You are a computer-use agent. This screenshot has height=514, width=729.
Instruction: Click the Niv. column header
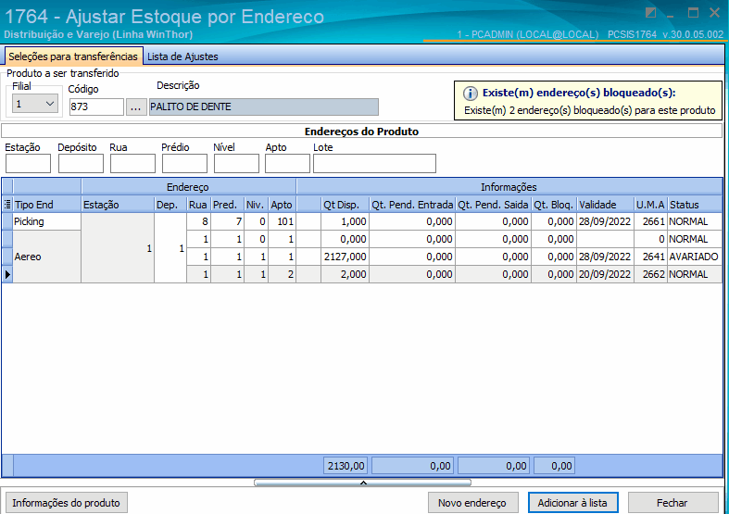[257, 205]
